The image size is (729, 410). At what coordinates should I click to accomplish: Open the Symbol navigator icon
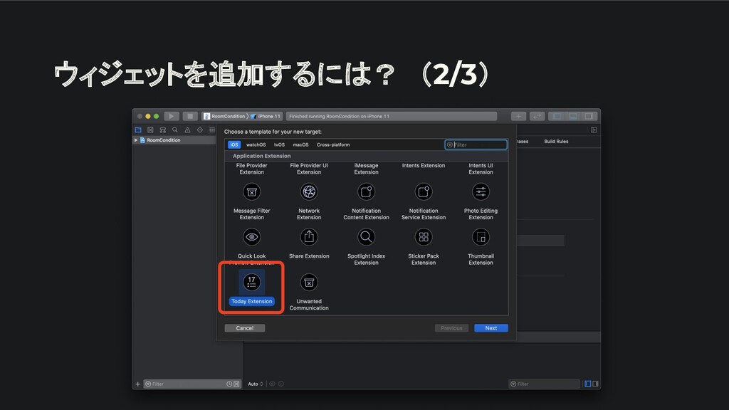(x=163, y=130)
